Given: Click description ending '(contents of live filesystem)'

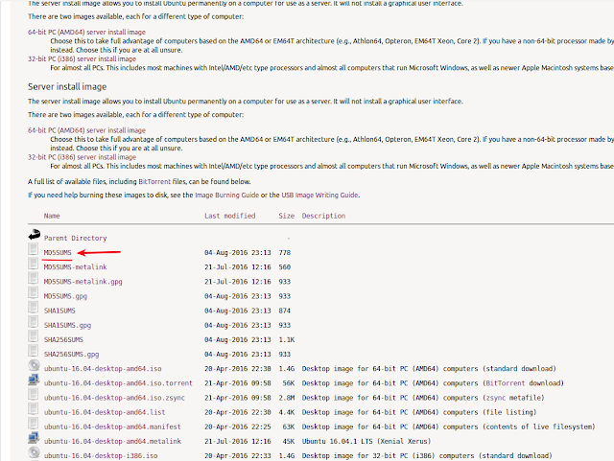Looking at the screenshot, I should point(449,426).
